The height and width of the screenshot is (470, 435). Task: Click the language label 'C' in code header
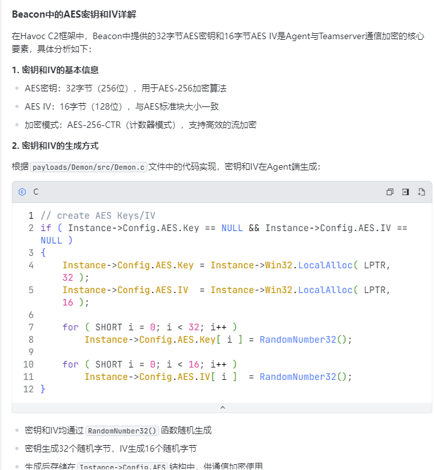click(36, 192)
